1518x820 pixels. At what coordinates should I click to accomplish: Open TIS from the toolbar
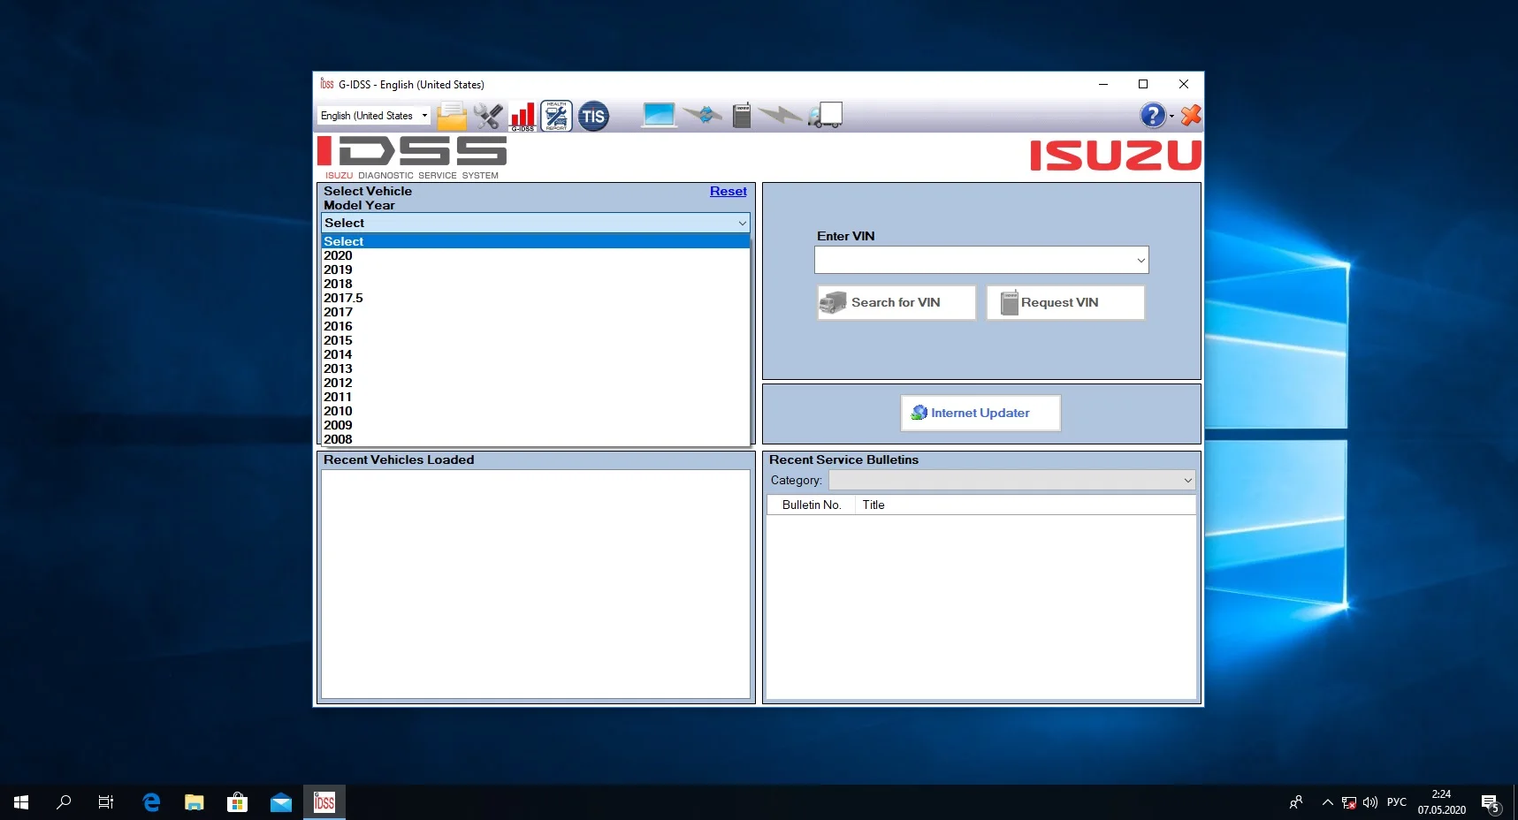click(x=593, y=116)
